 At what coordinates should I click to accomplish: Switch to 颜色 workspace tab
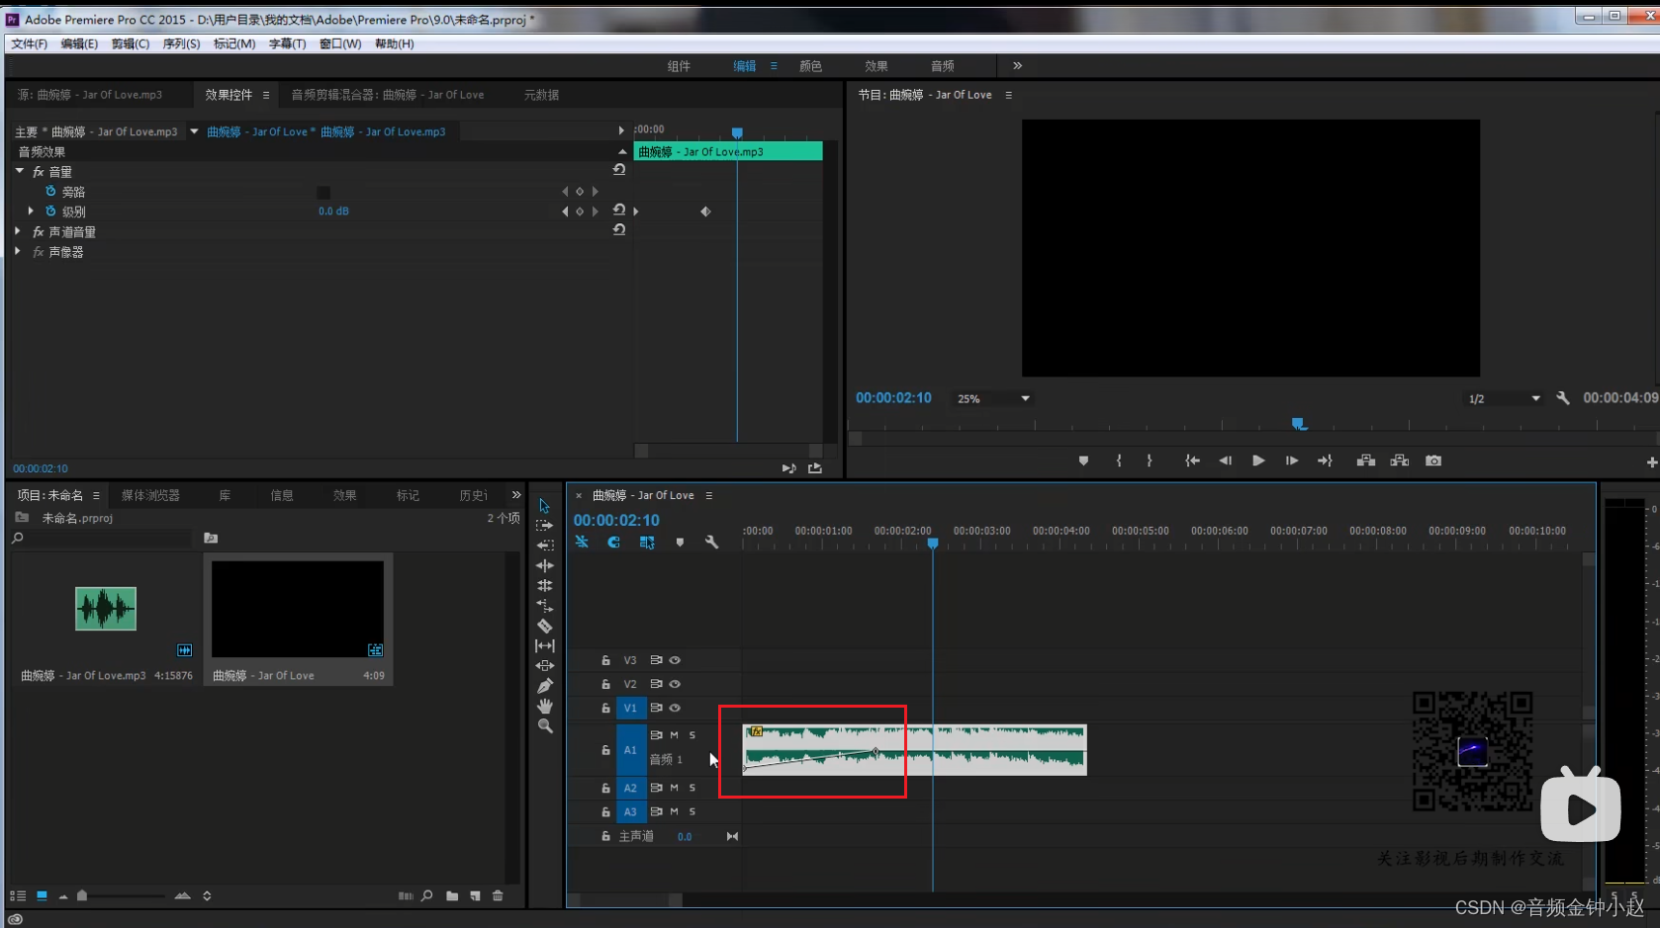[x=810, y=66]
